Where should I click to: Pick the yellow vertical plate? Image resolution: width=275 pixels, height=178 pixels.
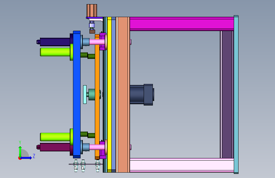[x=109, y=95]
